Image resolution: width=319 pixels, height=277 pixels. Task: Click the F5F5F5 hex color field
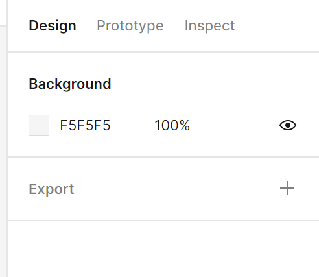click(85, 125)
